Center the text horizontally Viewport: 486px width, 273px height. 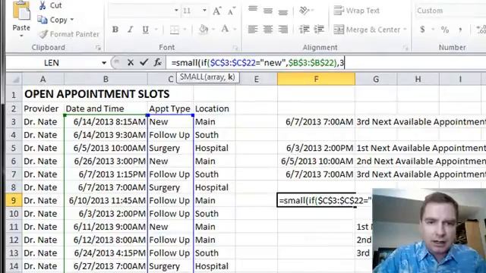pyautogui.click(x=268, y=30)
